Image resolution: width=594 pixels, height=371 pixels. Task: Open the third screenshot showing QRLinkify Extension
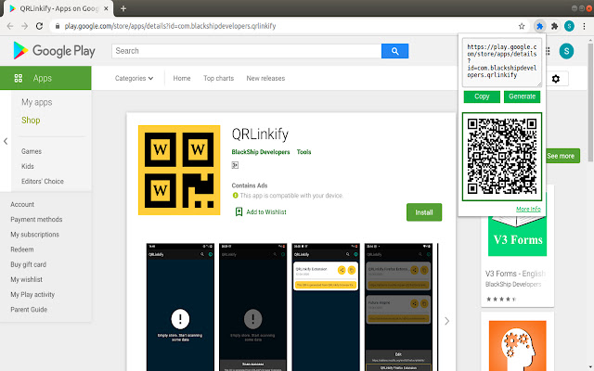(326, 307)
